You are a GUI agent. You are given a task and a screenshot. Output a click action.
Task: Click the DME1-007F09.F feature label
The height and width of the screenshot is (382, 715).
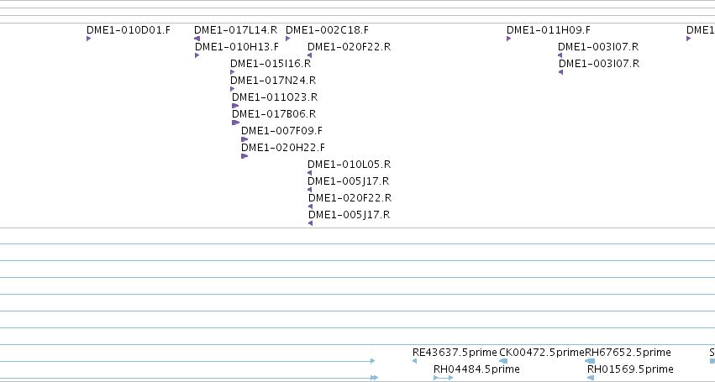[x=281, y=131]
